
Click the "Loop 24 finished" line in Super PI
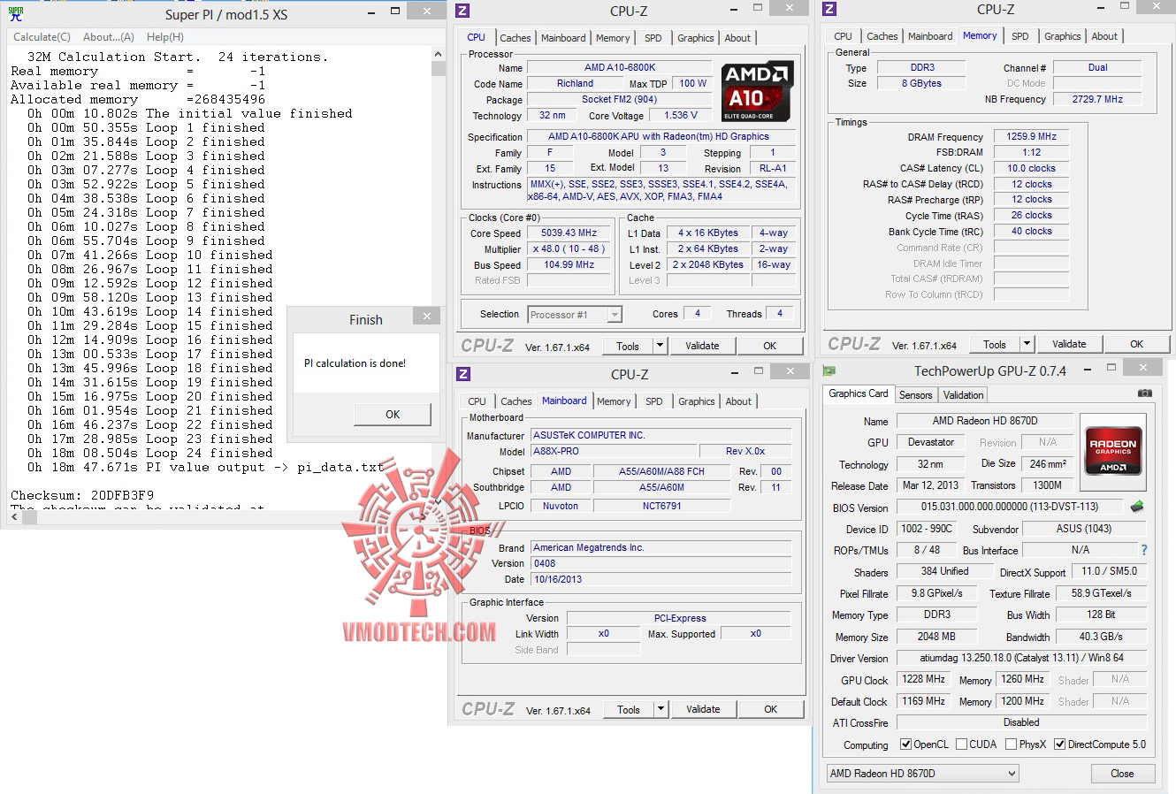tap(150, 453)
